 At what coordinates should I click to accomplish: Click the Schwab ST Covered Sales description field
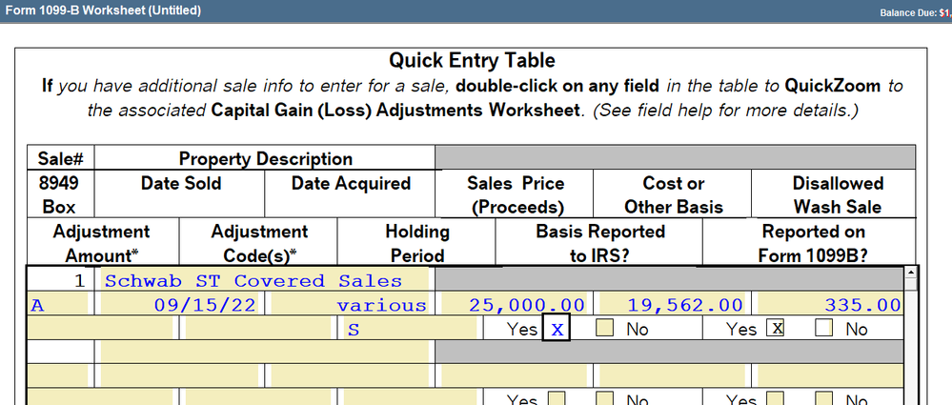pos(267,281)
